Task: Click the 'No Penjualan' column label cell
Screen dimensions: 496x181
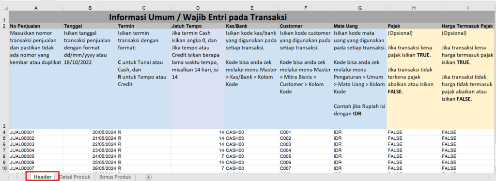Action: [36, 26]
